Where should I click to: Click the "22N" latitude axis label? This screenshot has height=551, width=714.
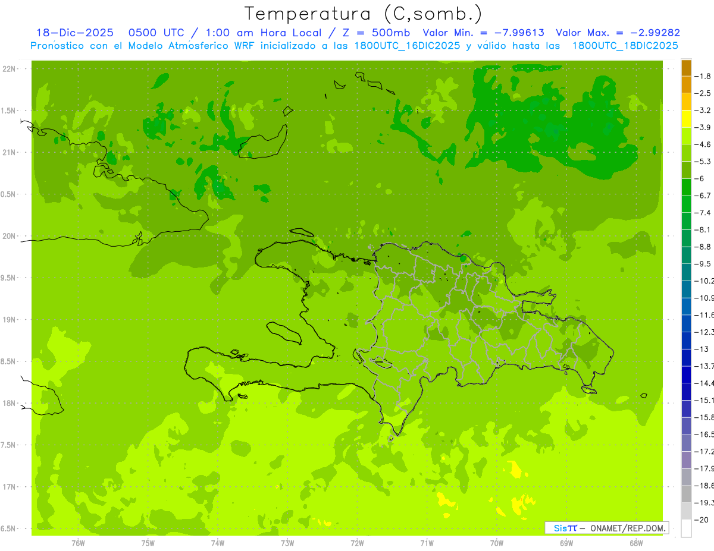8,69
